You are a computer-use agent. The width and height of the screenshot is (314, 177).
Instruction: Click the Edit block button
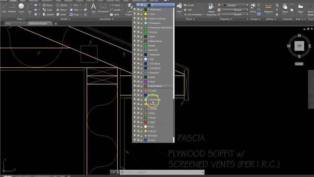tap(188, 10)
